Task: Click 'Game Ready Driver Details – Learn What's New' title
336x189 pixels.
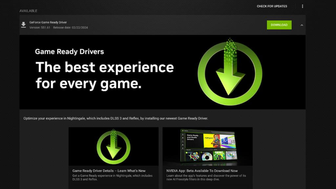Action: pos(109,171)
